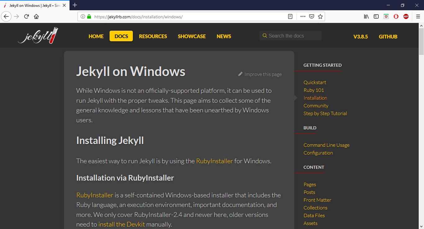This screenshot has width=424, height=229.
Task: Click the GETTING STARTED sidebar heading
Action: coord(323,65)
